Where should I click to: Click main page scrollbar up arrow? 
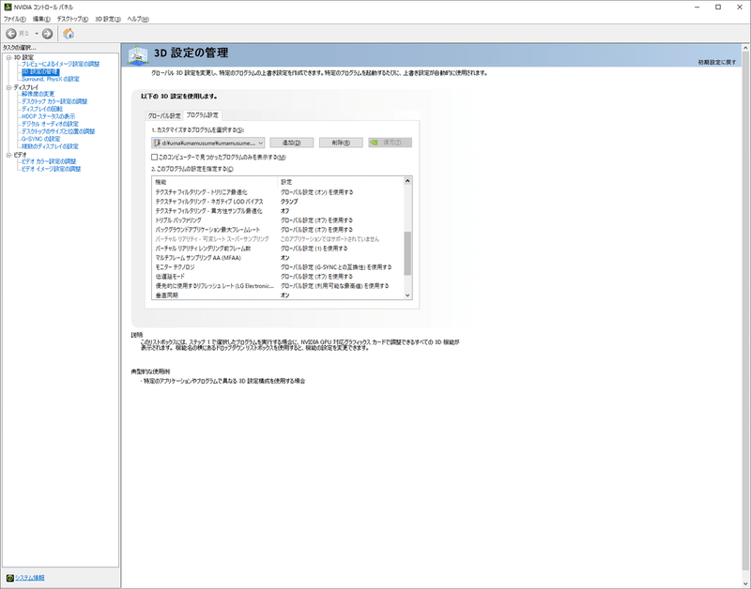[x=745, y=49]
